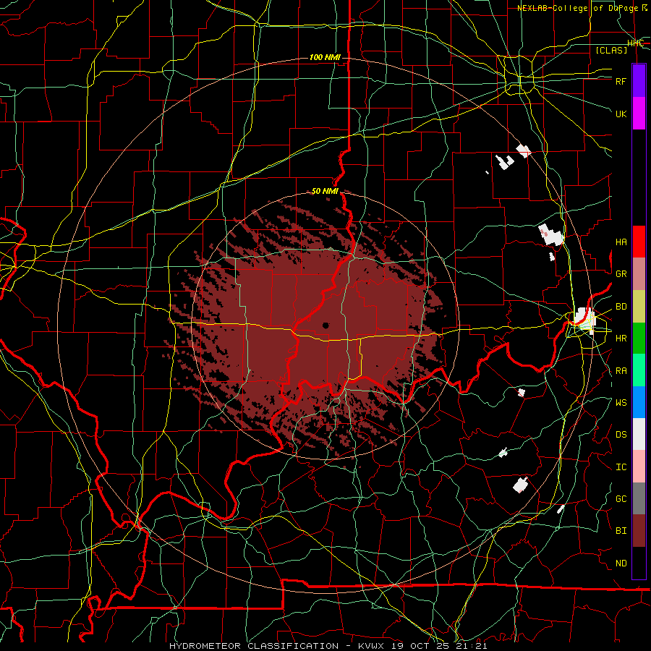
Task: Click the [CLAS] unit label
Action: tap(611, 50)
